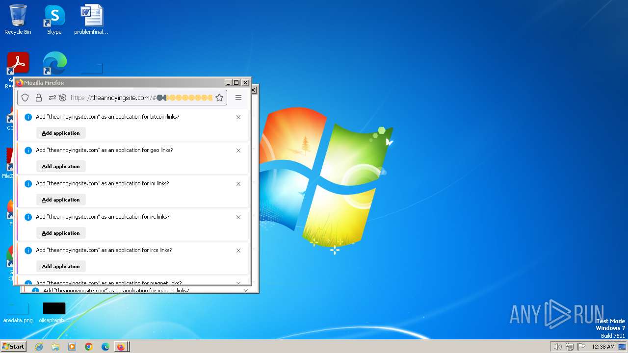Open File Explorer from taskbar
Image resolution: width=628 pixels, height=353 pixels.
point(55,347)
